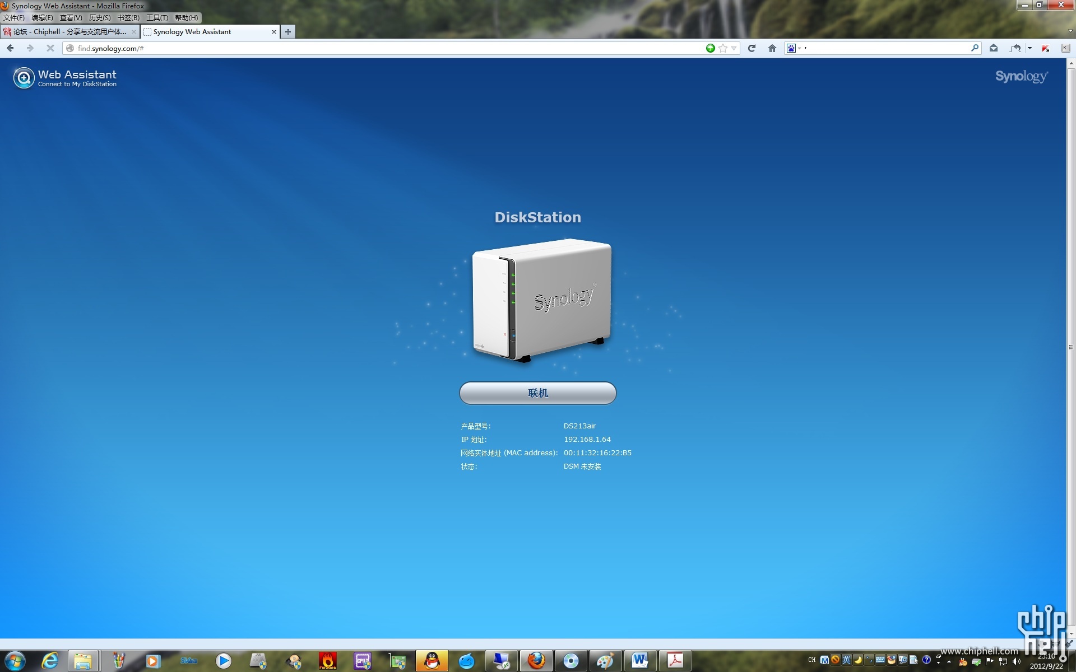Open the 工具(T) menu
Screen dimensions: 1076x672
[157, 18]
